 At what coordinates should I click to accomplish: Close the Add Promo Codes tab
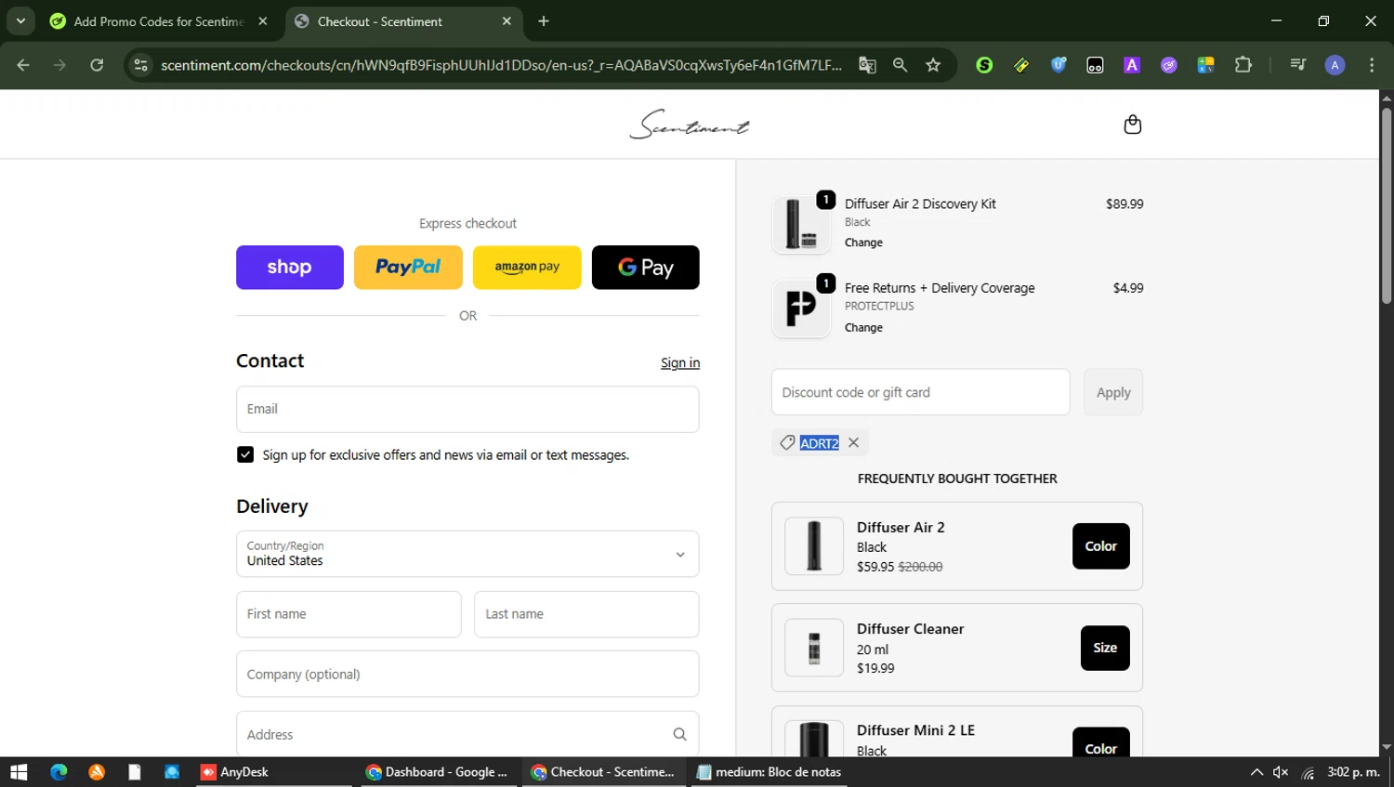click(263, 21)
